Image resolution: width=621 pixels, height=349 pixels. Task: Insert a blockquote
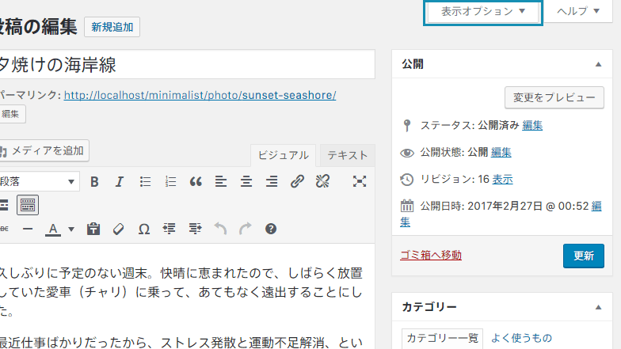coord(196,181)
